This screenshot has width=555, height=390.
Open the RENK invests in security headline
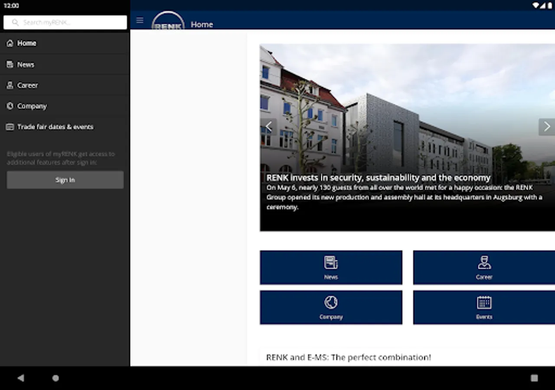pos(378,178)
